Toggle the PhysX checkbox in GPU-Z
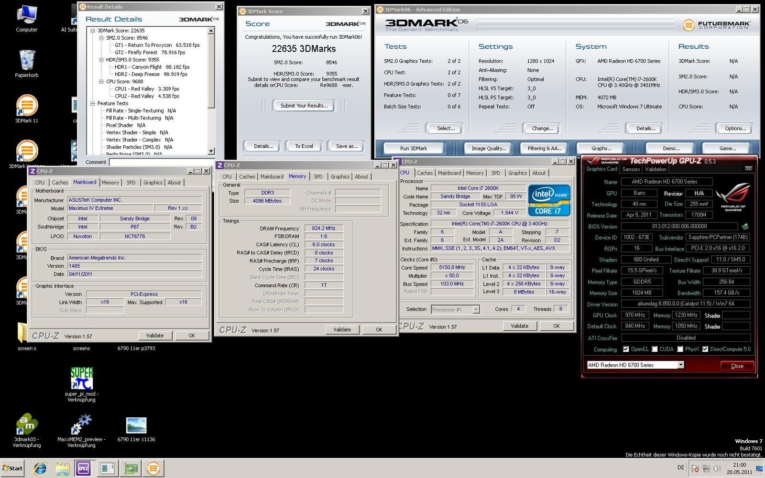Screen dimensions: 765x478 pos(680,349)
